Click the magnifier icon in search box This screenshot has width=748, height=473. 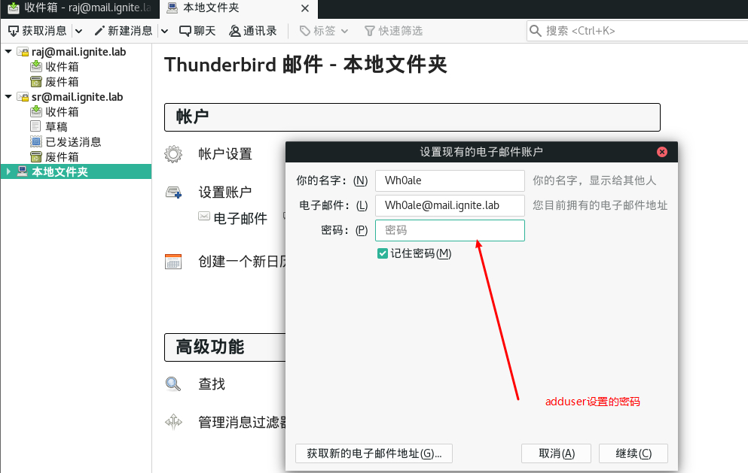536,31
